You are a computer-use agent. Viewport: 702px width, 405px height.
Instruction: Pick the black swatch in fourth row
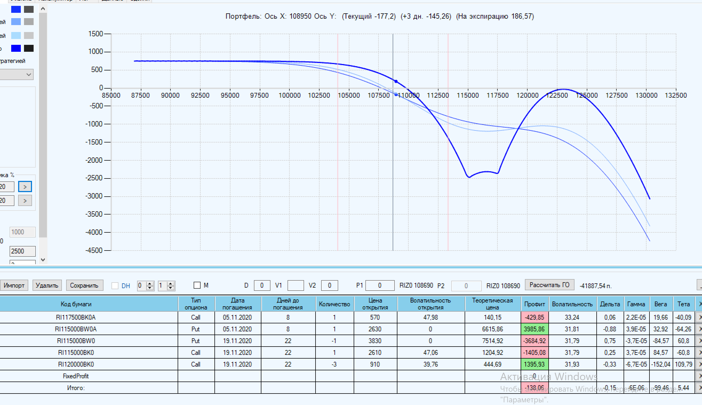click(x=29, y=48)
